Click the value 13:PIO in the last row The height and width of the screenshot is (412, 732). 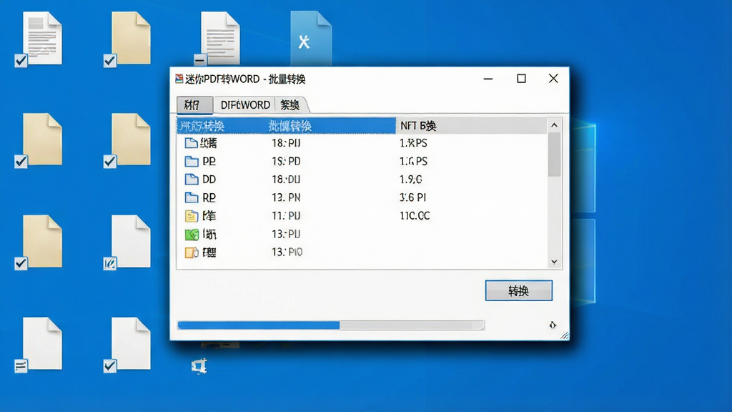click(x=287, y=252)
